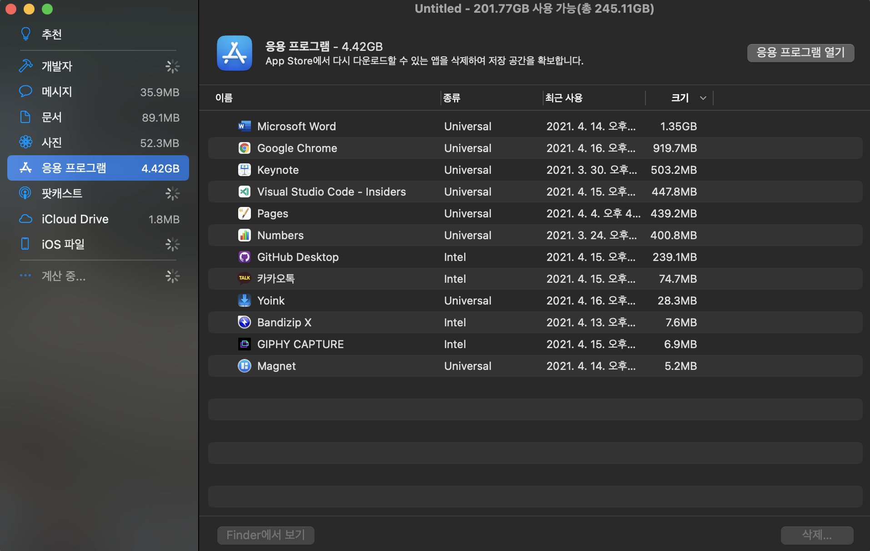Click the date in the Pages row
The width and height of the screenshot is (870, 551).
tap(593, 213)
